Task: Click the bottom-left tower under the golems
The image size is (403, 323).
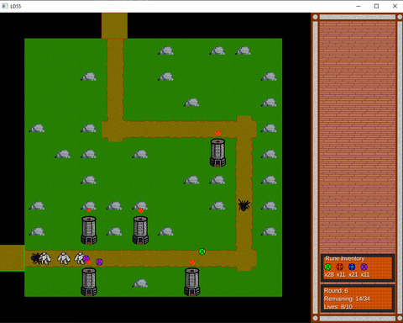Action: [89, 282]
